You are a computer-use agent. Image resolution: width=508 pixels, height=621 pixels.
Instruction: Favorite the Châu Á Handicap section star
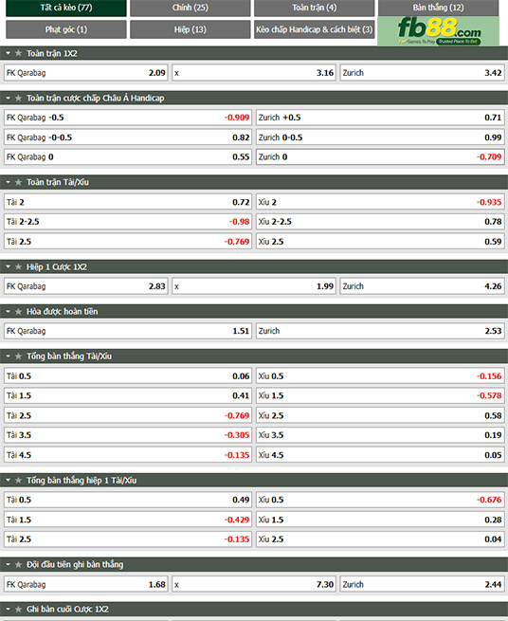[x=18, y=98]
